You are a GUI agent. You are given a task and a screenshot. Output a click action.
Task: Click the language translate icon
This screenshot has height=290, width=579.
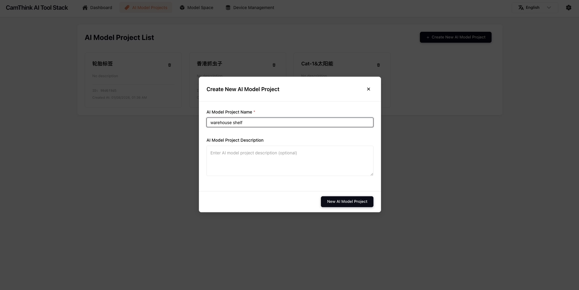point(521,8)
